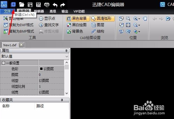Toggle 圆滑弧形 smooth arcs

pyautogui.click(x=103, y=19)
